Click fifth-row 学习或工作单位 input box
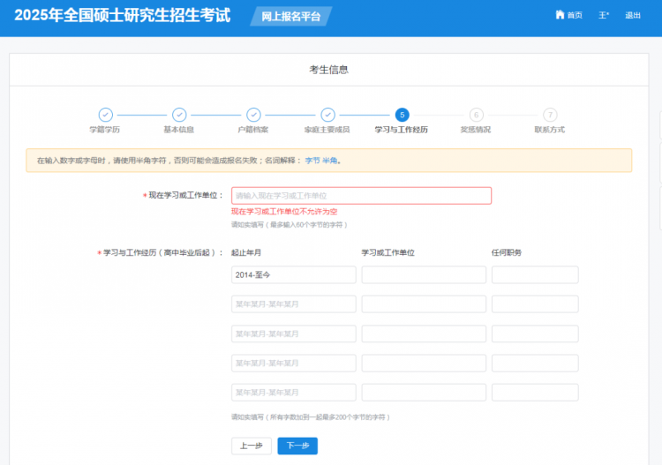 (424, 393)
